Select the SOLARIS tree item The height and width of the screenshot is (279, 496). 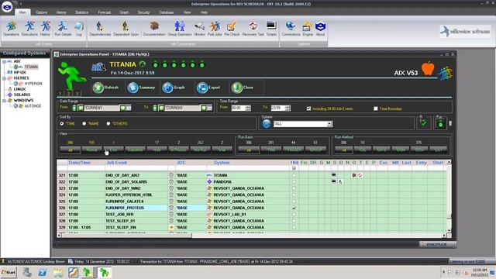point(22,95)
